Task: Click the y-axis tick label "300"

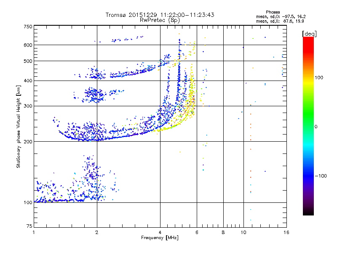Action: [x=28, y=106]
